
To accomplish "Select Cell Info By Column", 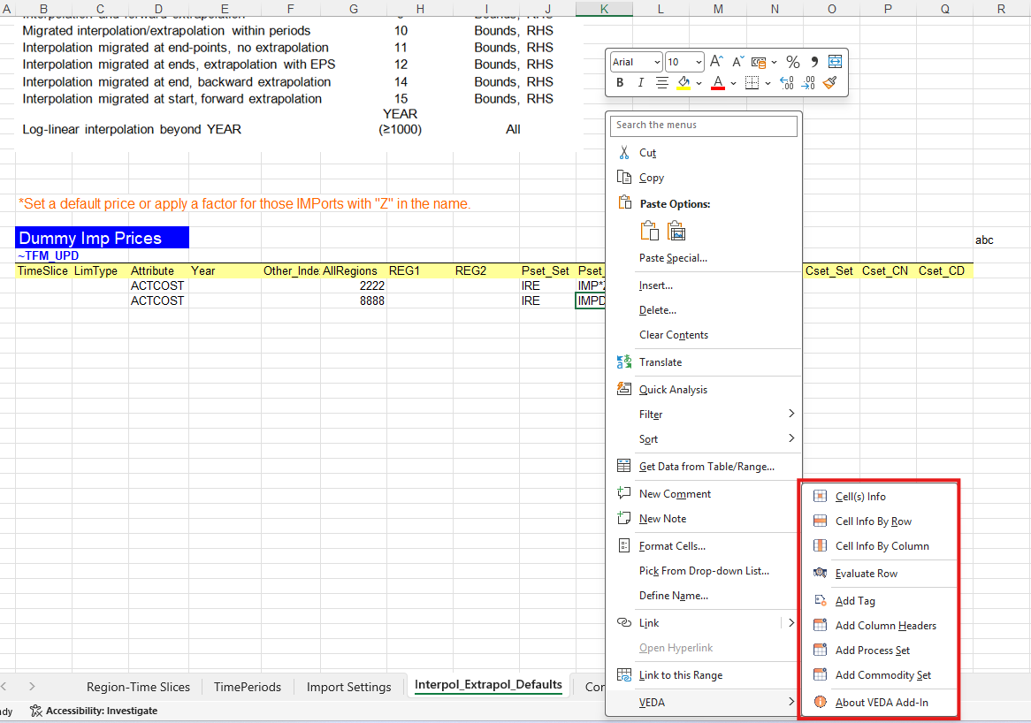I will [879, 545].
